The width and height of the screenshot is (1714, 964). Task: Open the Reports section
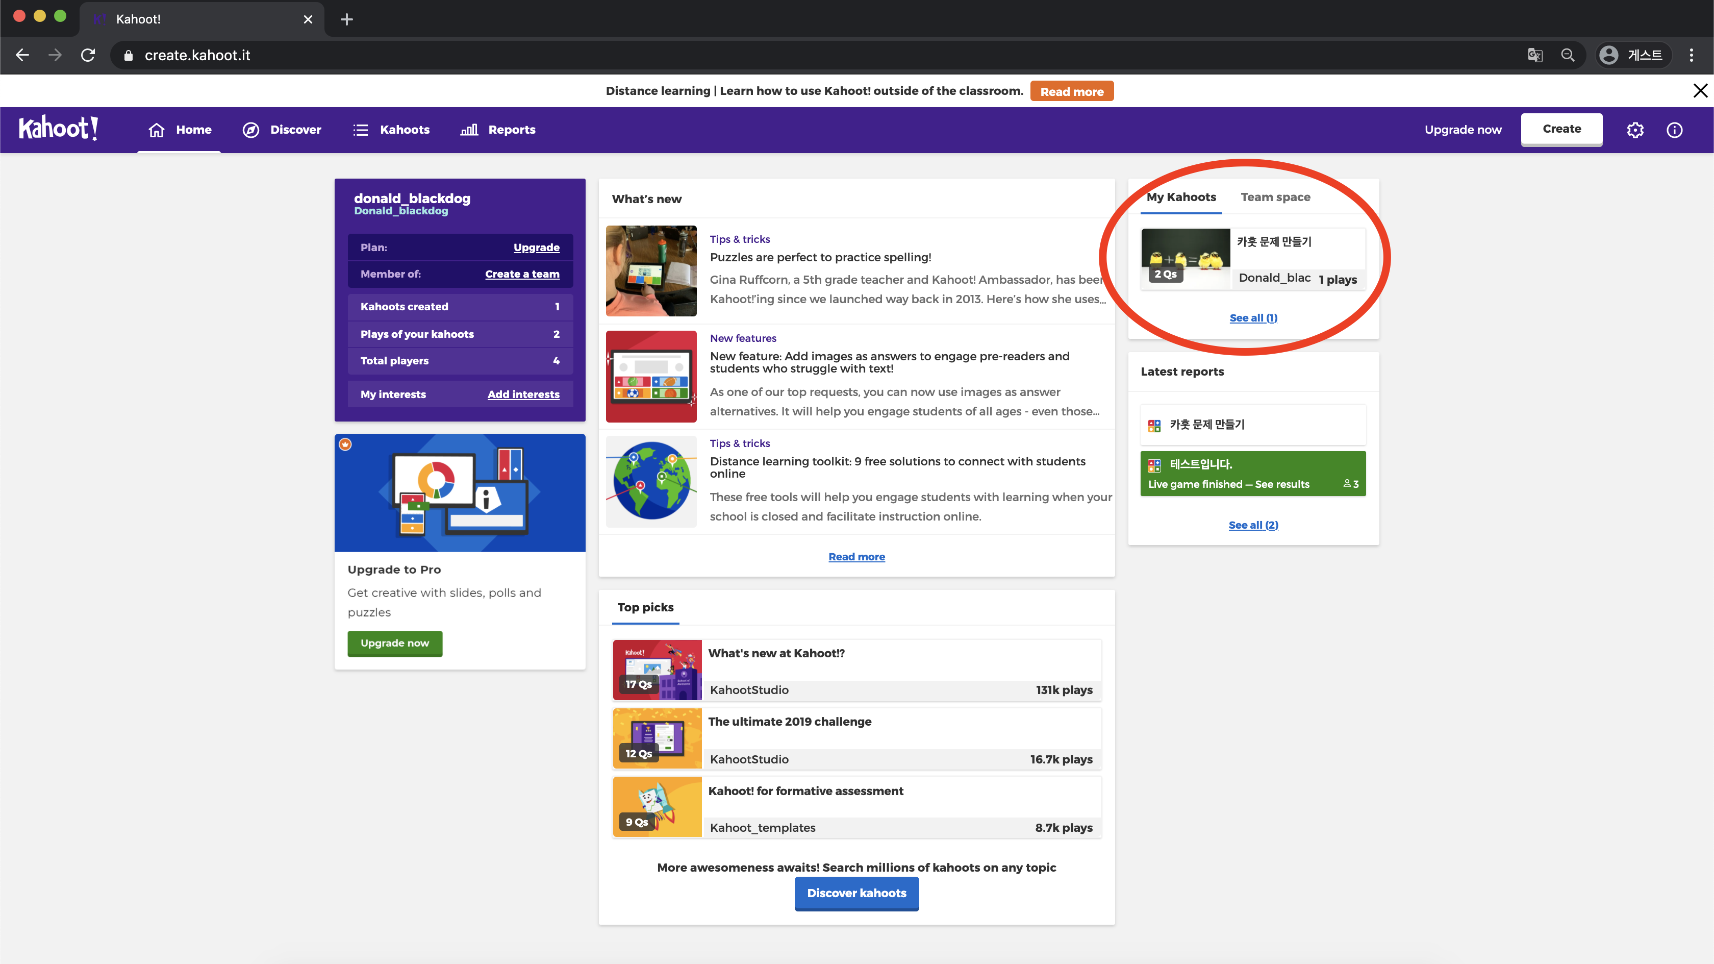coord(498,130)
